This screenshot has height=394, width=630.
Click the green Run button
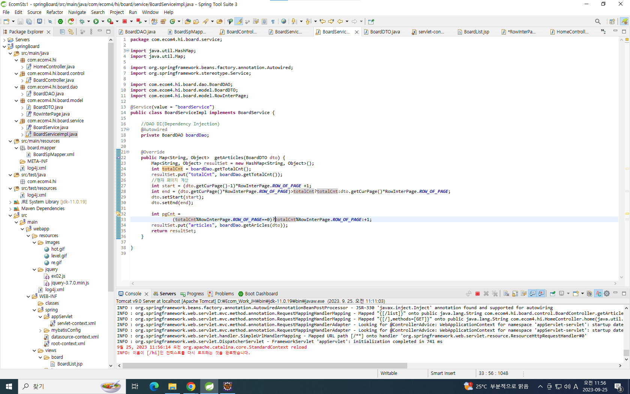[96, 21]
